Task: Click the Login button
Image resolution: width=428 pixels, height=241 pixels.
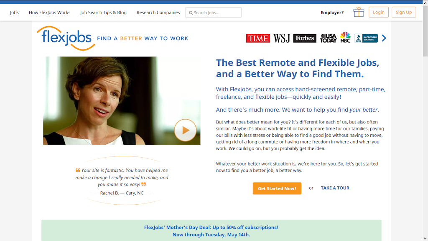Action: (x=378, y=12)
